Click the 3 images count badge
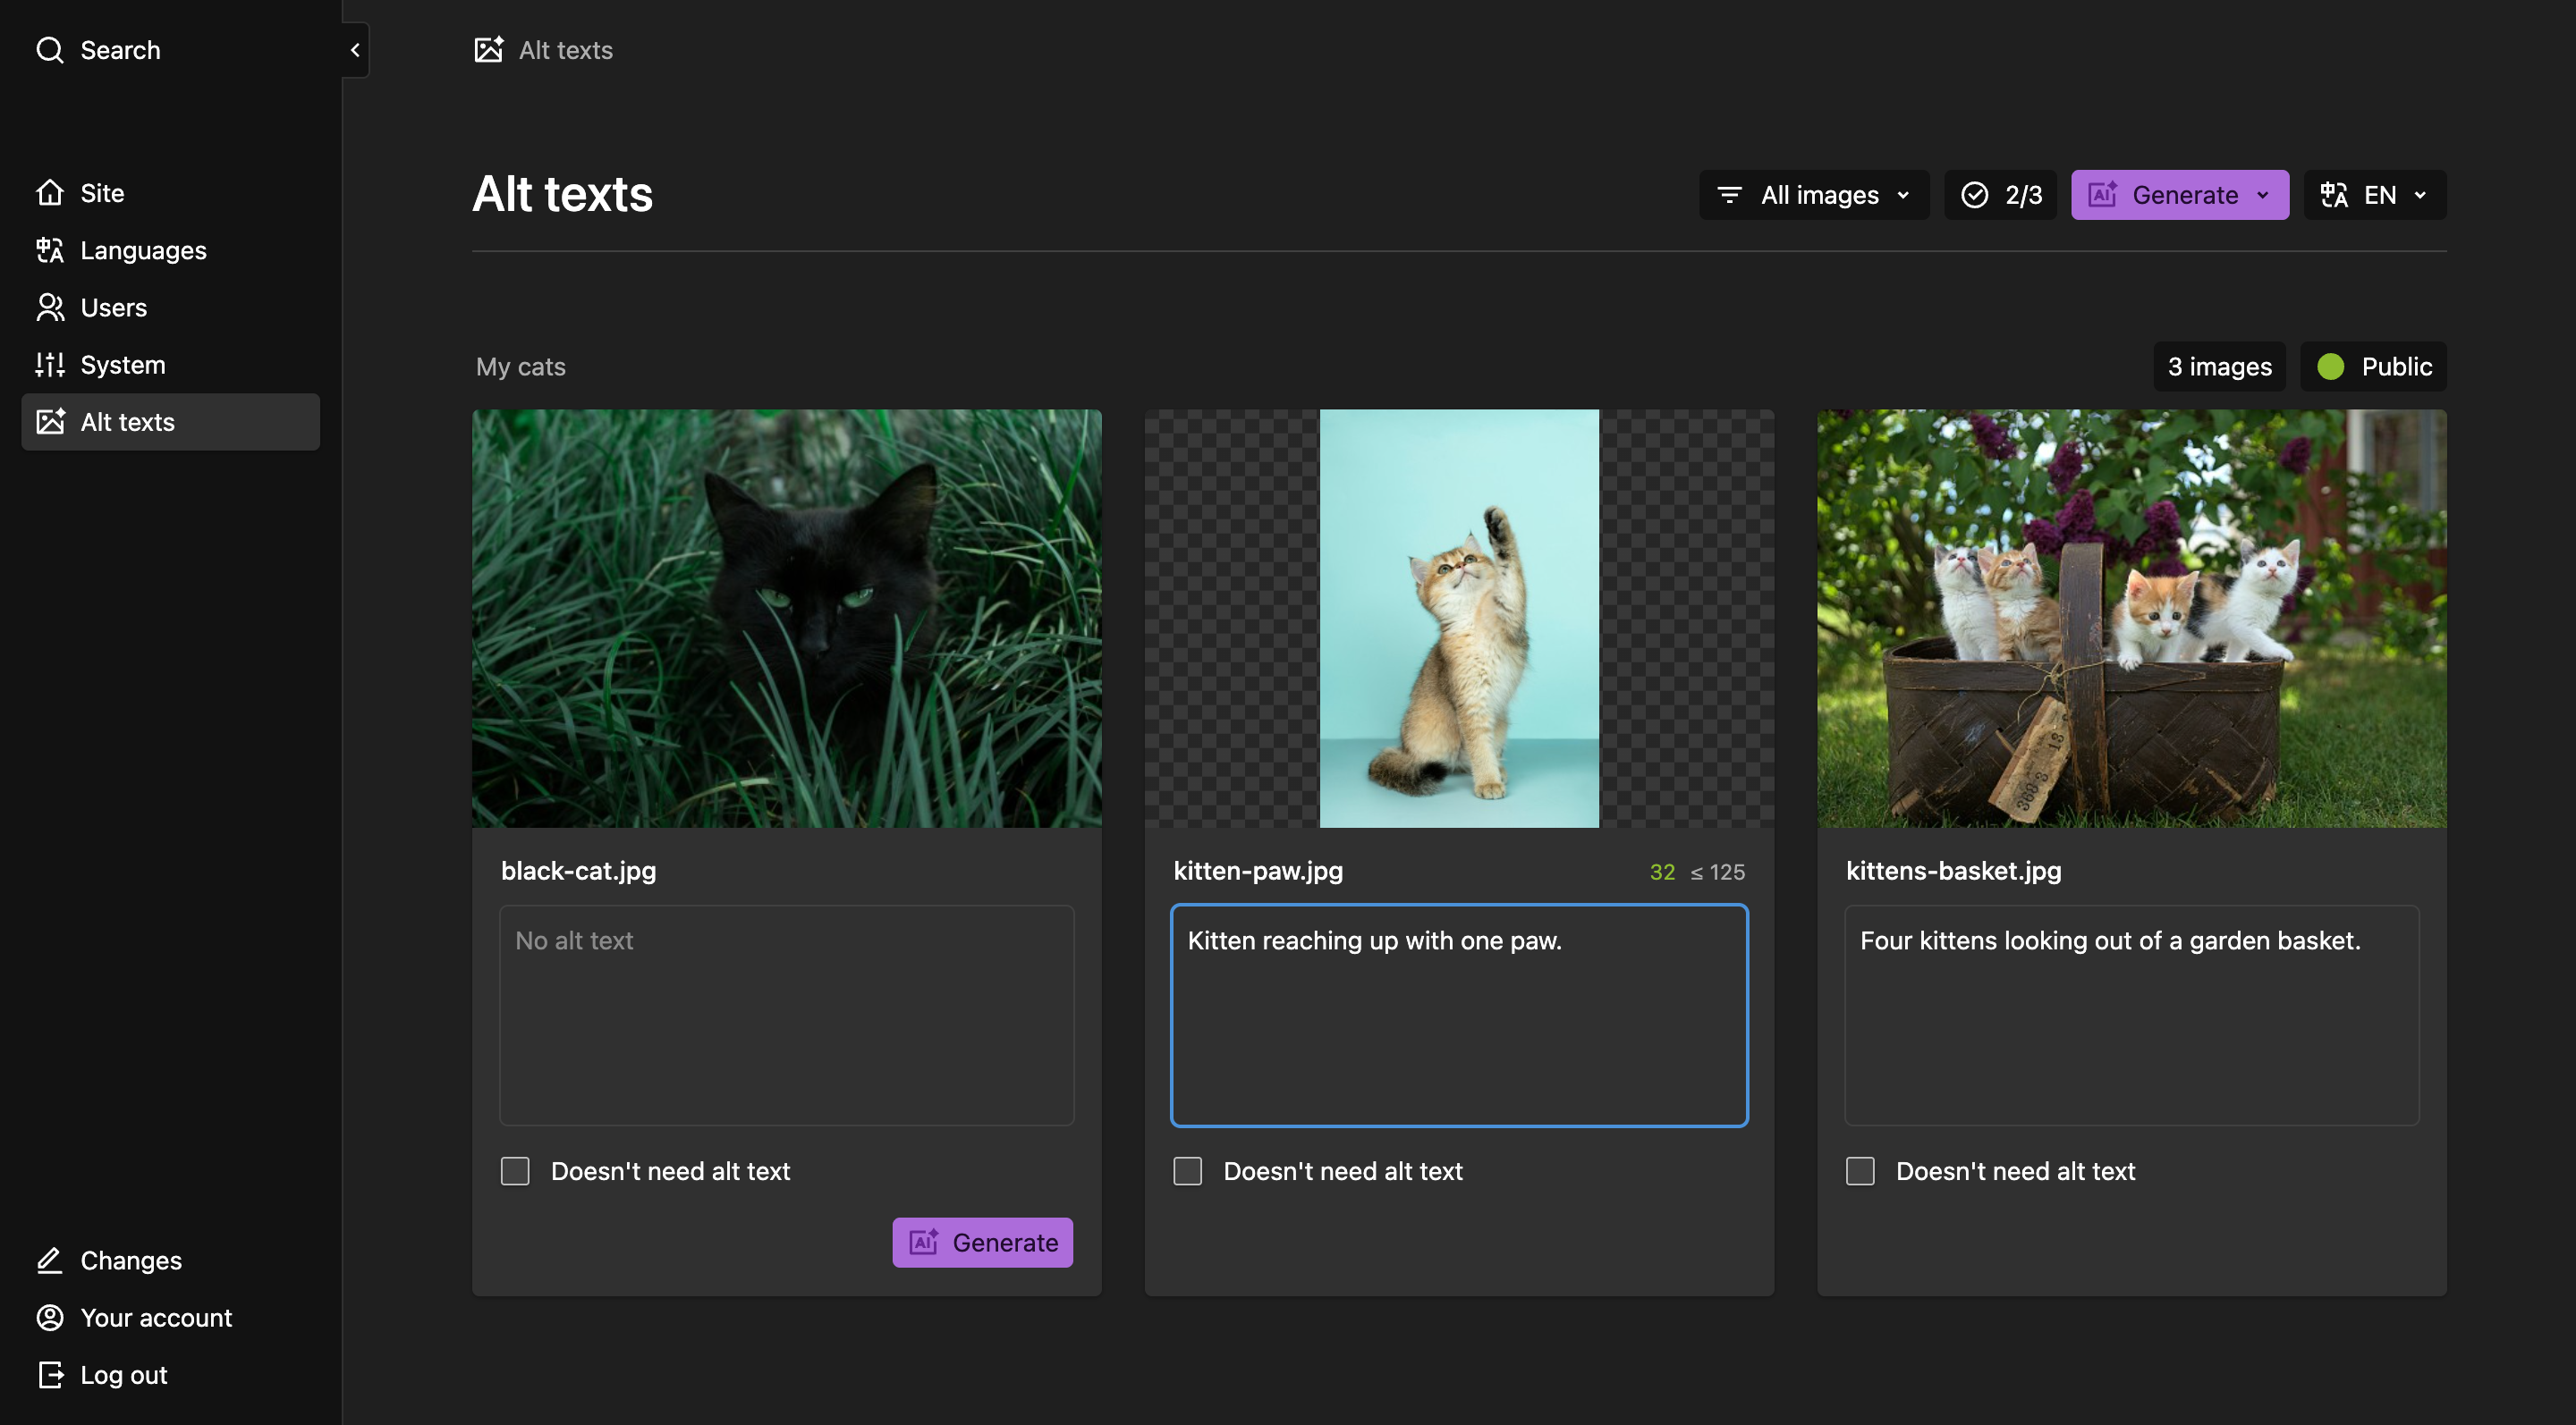Screen dimensions: 2576x1425 [x=2220, y=367]
